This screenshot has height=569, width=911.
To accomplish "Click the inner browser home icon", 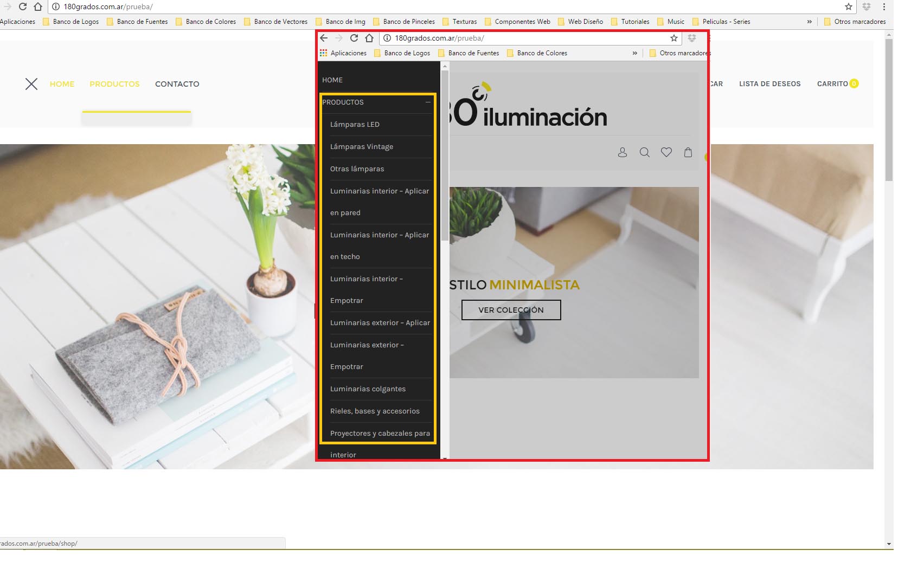I will click(x=369, y=38).
